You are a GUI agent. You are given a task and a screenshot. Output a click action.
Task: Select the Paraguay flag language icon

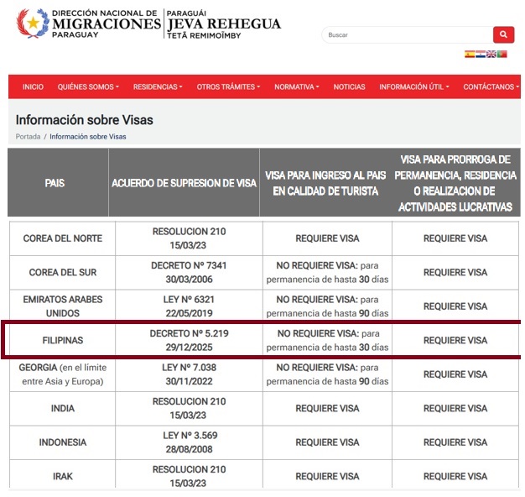coord(481,54)
